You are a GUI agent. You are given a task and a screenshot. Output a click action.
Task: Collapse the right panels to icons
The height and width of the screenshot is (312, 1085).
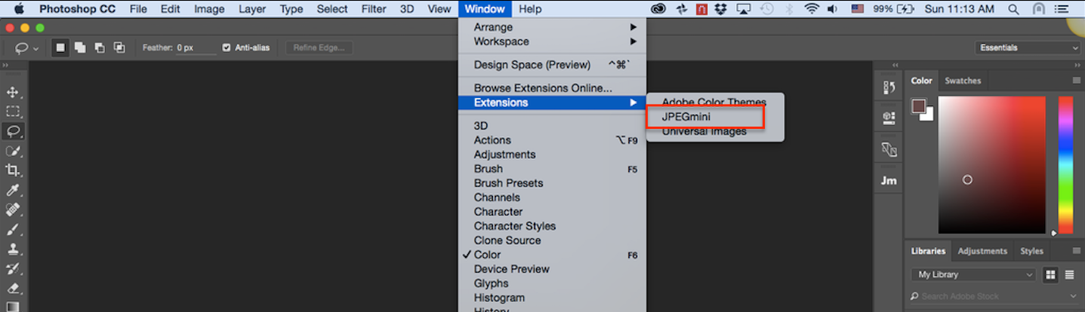pyautogui.click(x=1076, y=66)
